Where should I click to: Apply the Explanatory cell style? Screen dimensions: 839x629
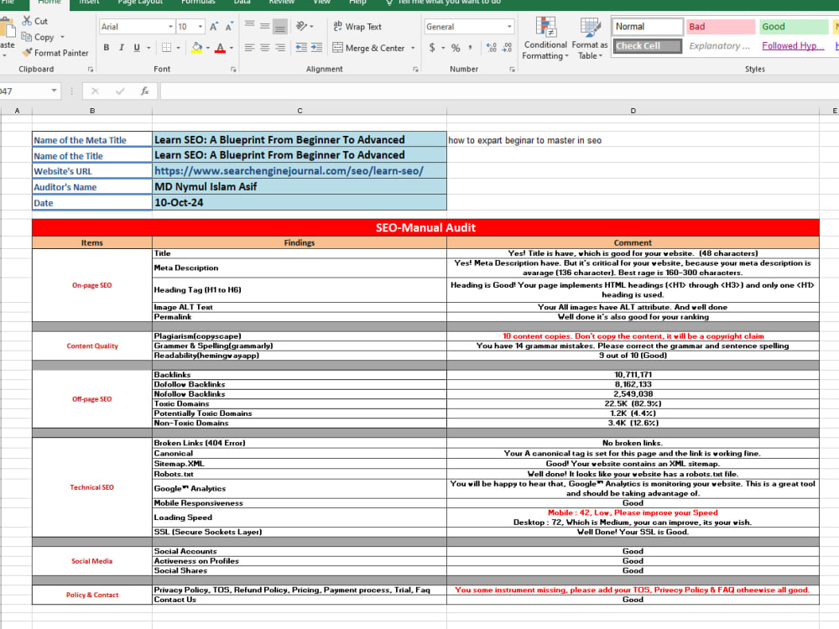(720, 46)
